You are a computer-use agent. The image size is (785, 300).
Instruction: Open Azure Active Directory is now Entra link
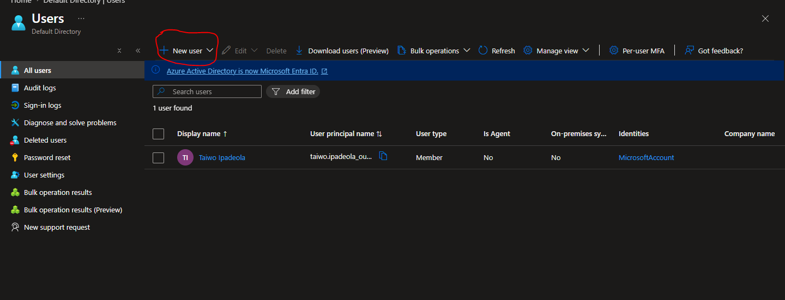tap(247, 71)
